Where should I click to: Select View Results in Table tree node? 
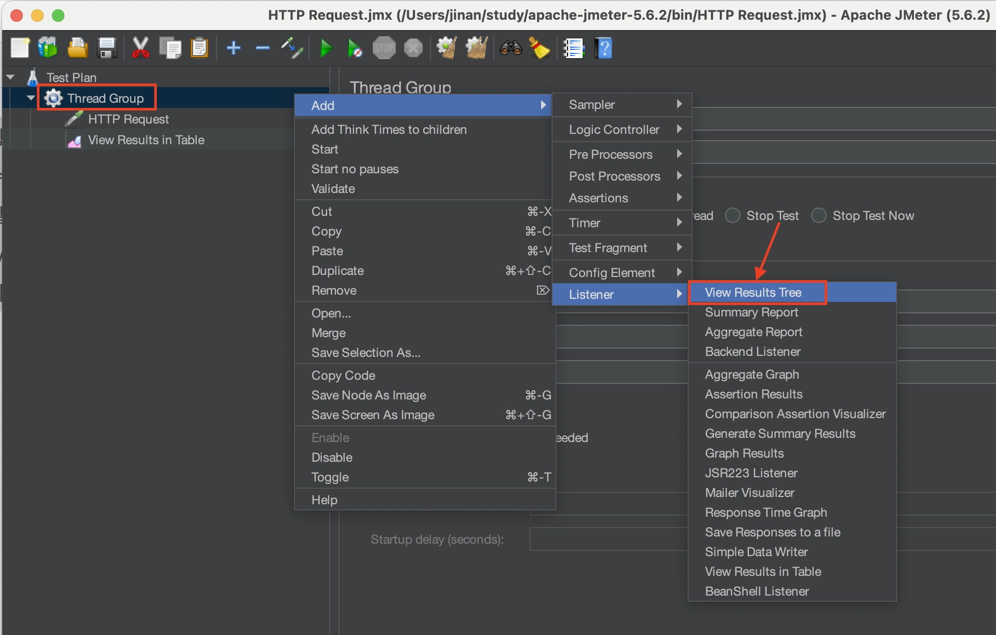[x=146, y=140]
